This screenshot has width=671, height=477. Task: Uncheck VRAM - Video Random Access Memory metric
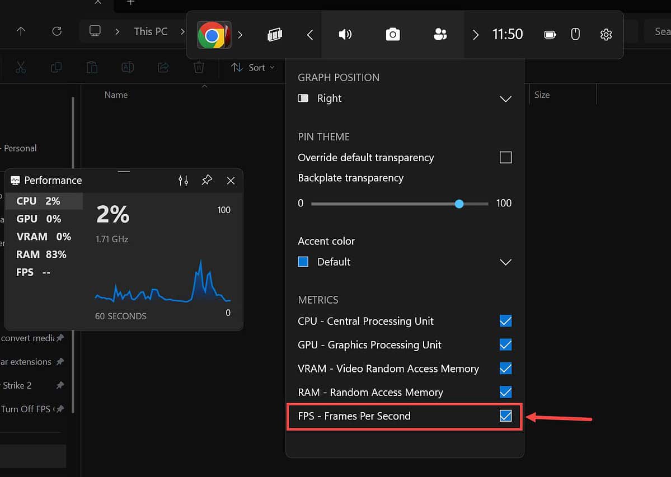[505, 369]
